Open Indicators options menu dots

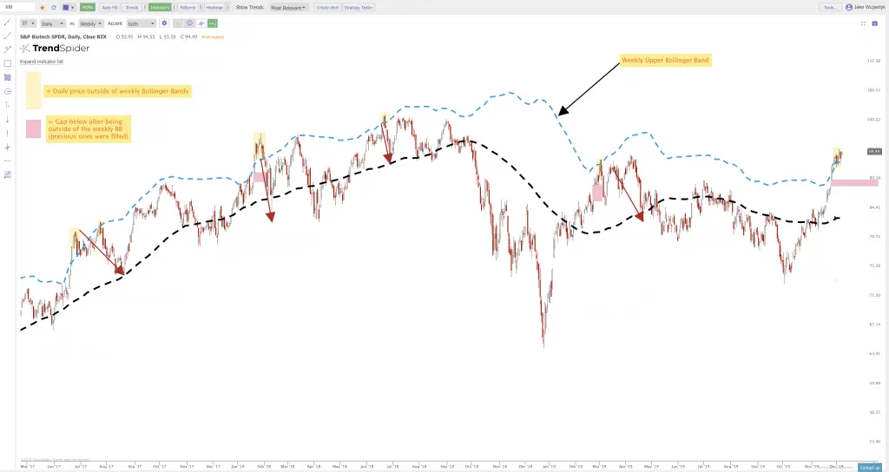(174, 7)
